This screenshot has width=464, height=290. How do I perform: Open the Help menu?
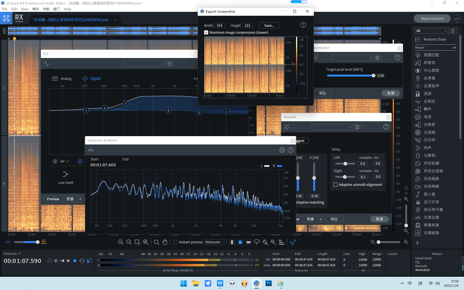(x=67, y=9)
